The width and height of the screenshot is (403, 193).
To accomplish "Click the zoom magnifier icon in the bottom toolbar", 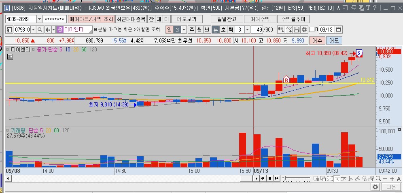I will (x=378, y=178).
